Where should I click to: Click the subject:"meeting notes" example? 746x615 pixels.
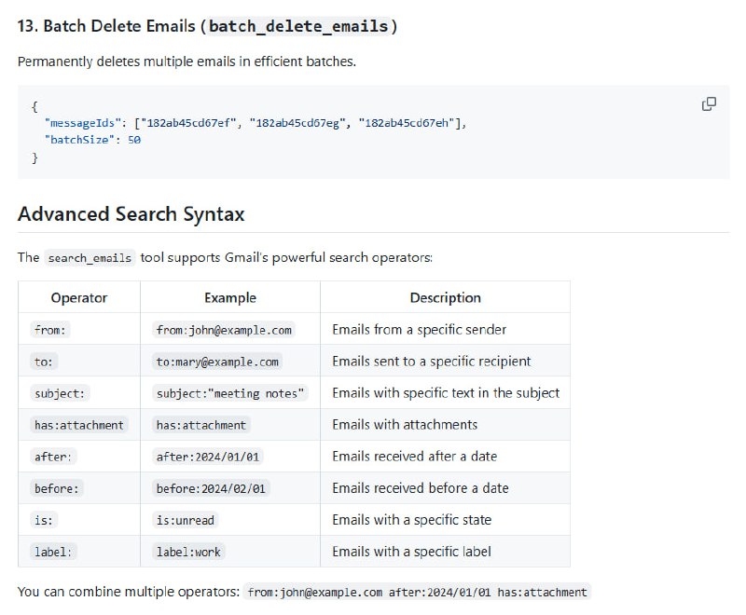(x=230, y=393)
